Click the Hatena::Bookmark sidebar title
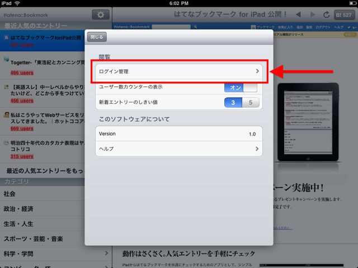 pos(26,15)
